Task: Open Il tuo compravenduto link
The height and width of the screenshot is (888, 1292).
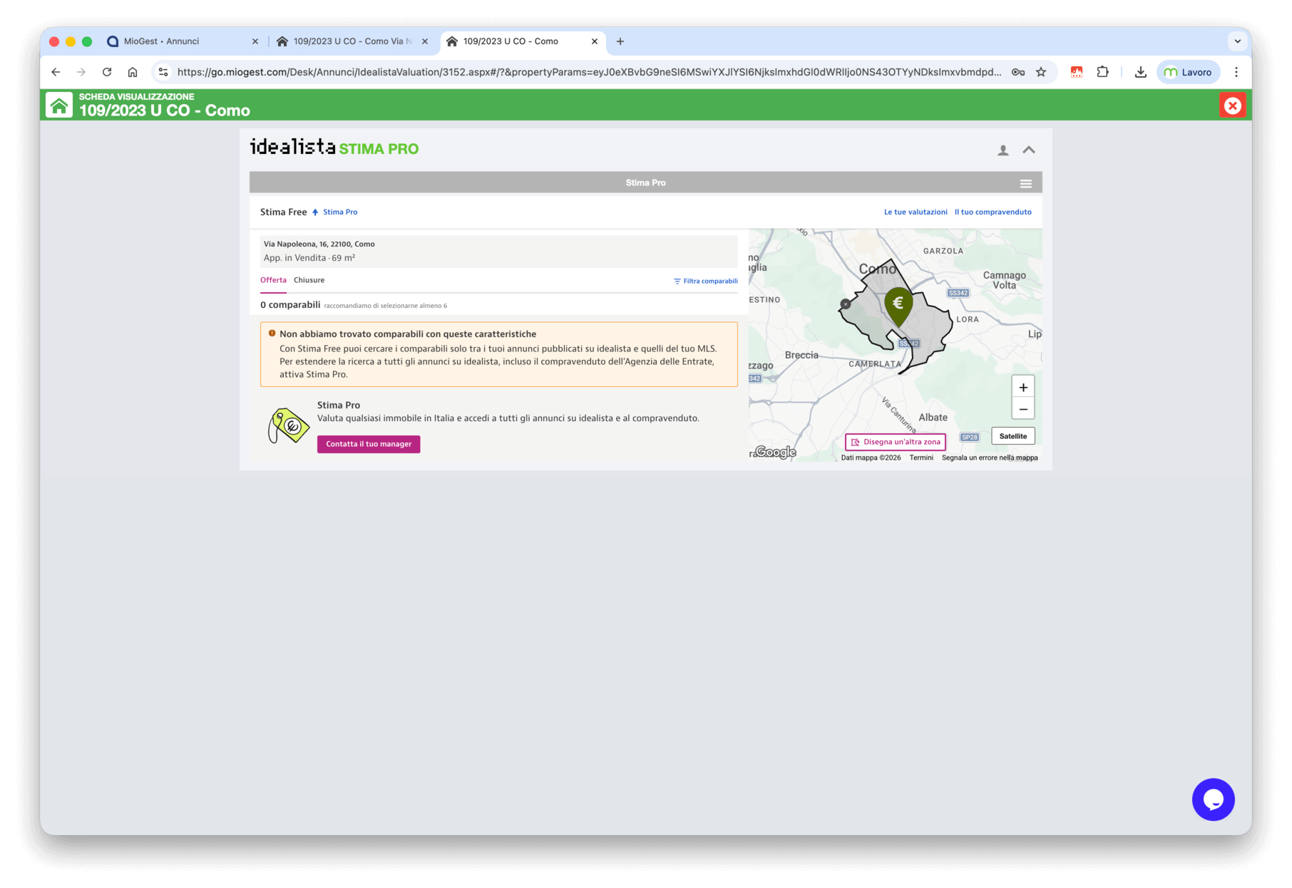Action: tap(993, 212)
